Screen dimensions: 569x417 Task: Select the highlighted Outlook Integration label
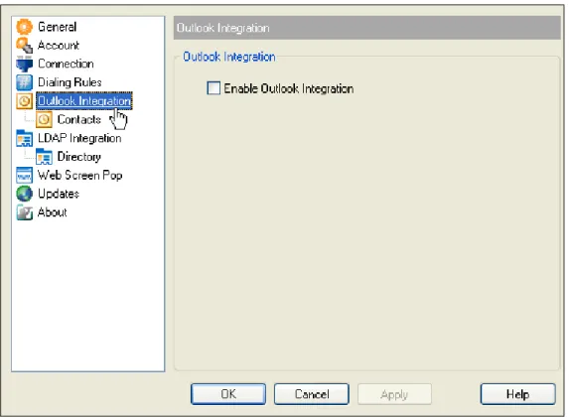pos(84,101)
